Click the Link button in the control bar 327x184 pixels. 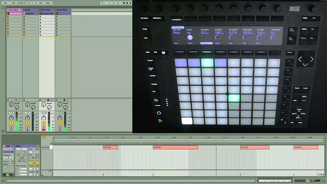5,3
